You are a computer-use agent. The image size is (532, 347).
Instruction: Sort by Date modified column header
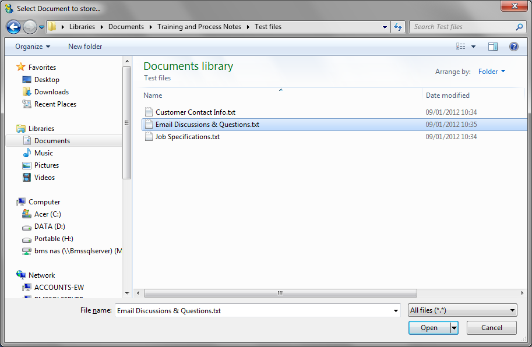[448, 95]
